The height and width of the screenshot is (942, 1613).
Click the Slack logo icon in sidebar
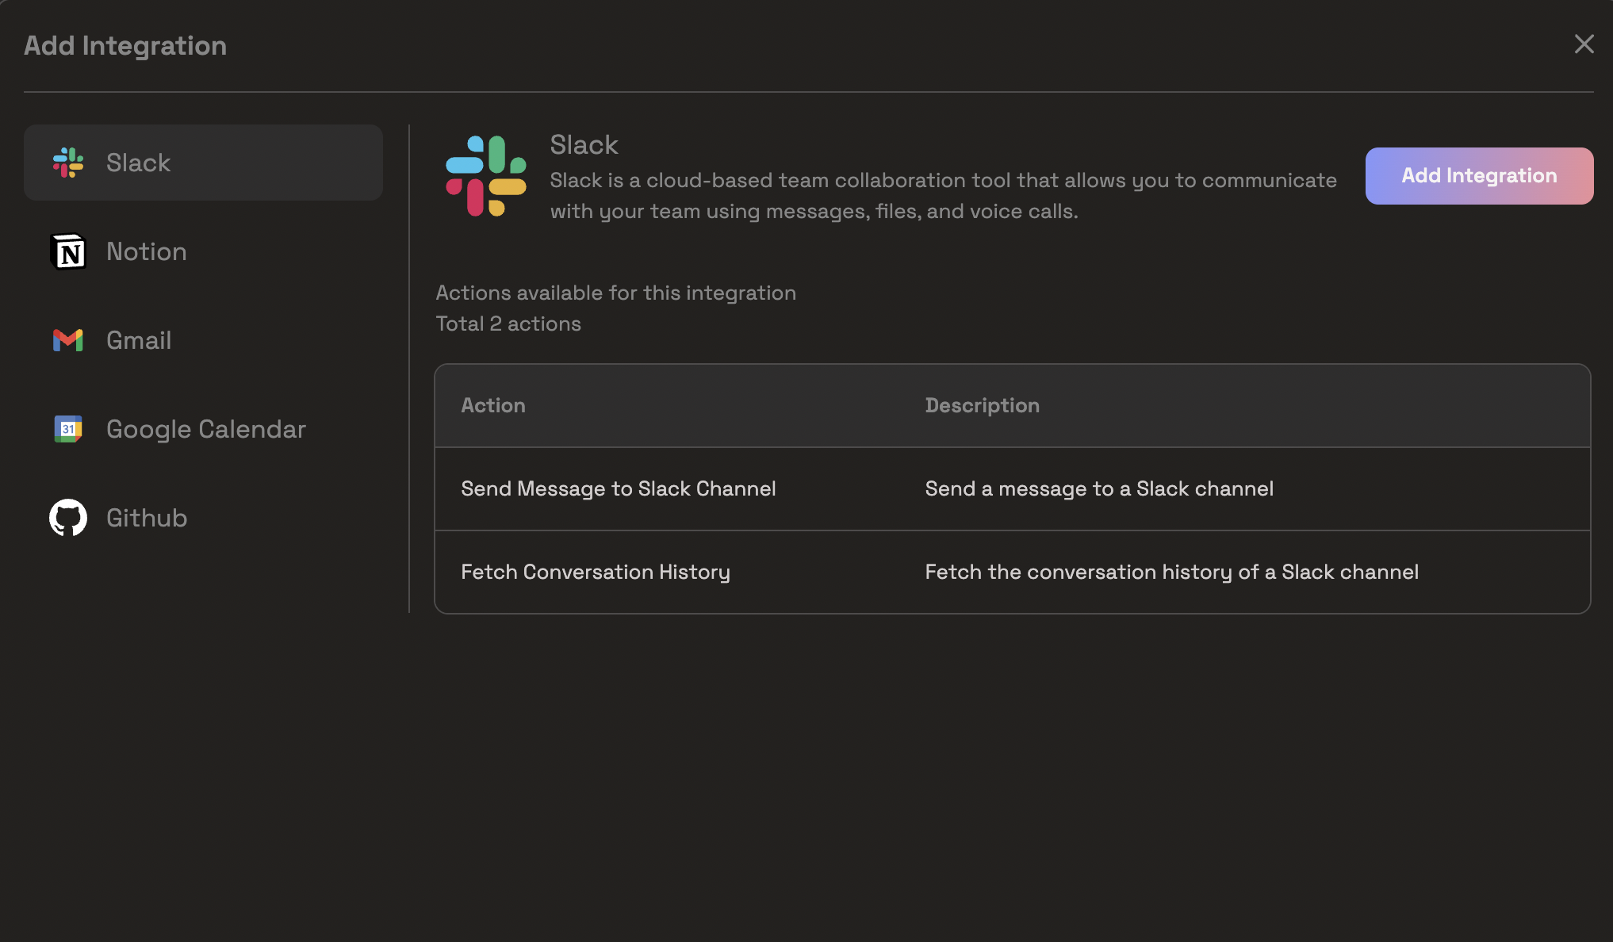[x=68, y=163]
